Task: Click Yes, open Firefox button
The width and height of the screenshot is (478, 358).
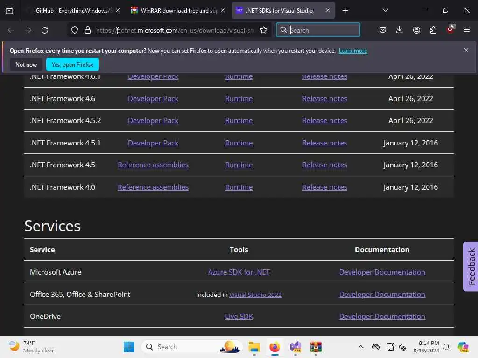Action: click(x=72, y=64)
